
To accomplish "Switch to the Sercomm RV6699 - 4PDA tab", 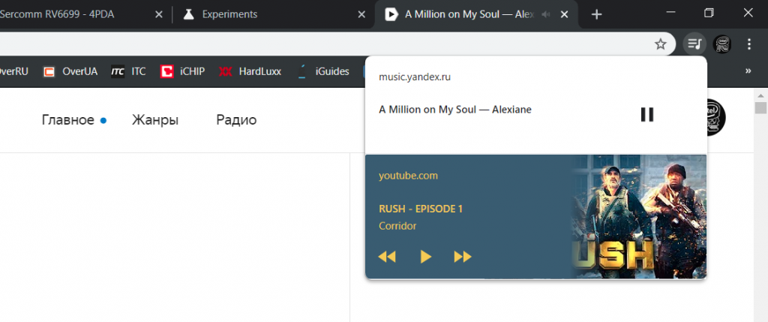I will (84, 15).
